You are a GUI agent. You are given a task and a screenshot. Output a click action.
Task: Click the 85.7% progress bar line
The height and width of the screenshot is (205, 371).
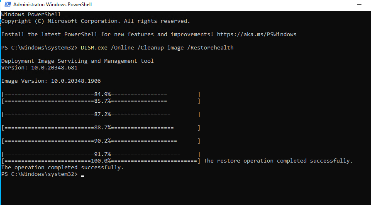coord(101,101)
